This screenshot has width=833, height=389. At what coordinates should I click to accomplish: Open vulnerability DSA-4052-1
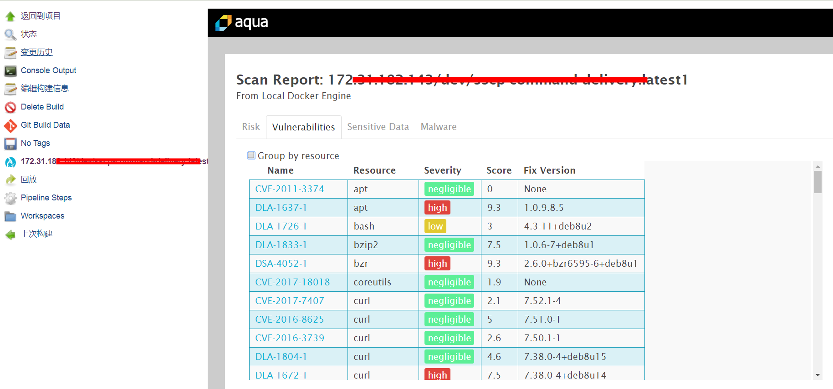point(281,264)
